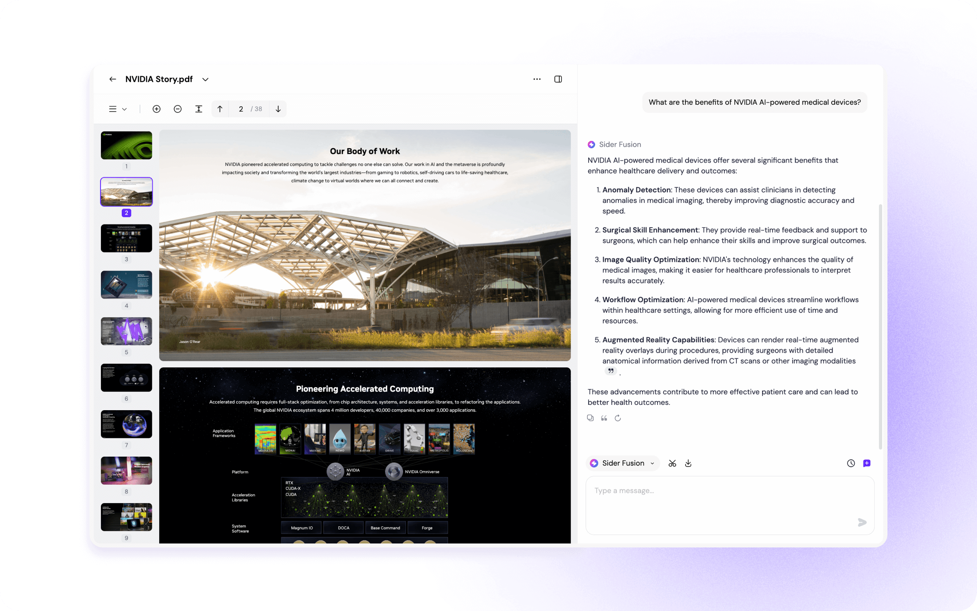Select page 5 thumbnail

coord(127,331)
